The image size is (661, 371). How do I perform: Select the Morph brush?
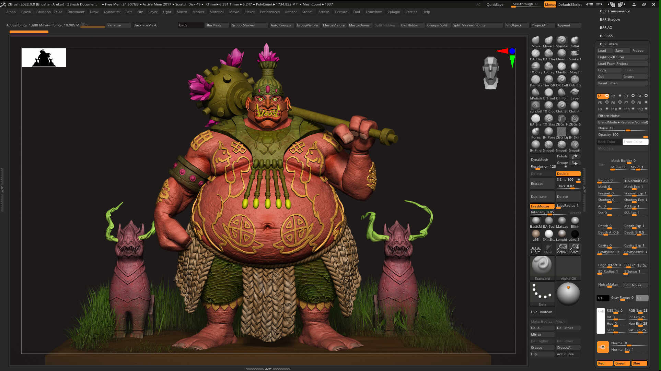click(575, 67)
